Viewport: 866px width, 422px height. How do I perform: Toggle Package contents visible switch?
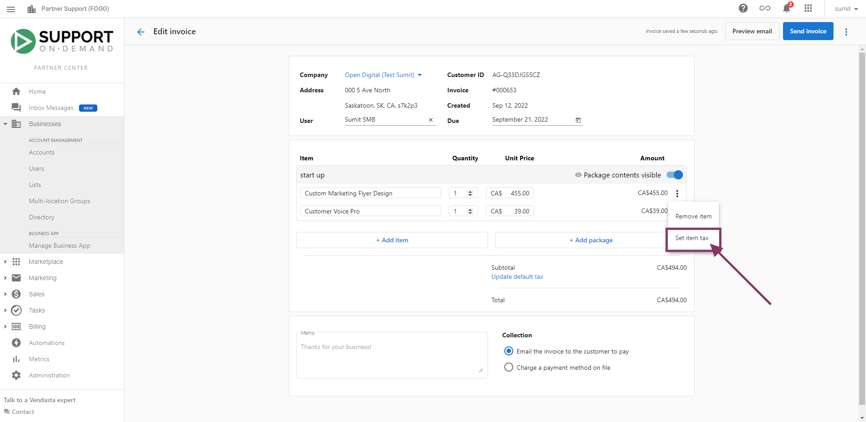(x=675, y=175)
